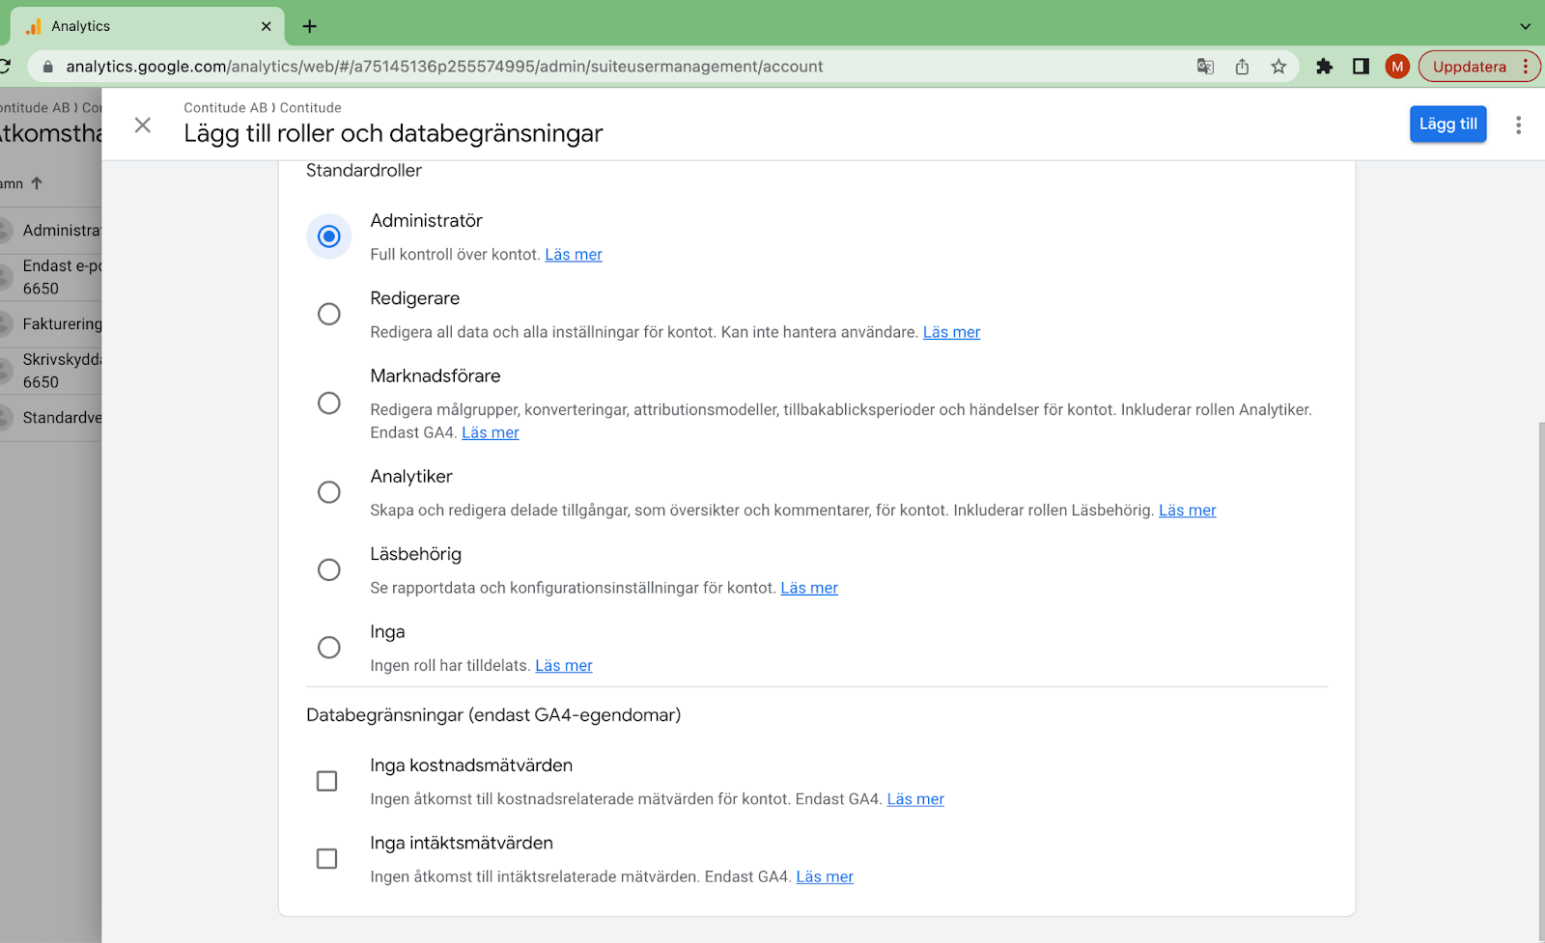
Task: Click the Marknadsförare role label
Action: [x=435, y=376]
